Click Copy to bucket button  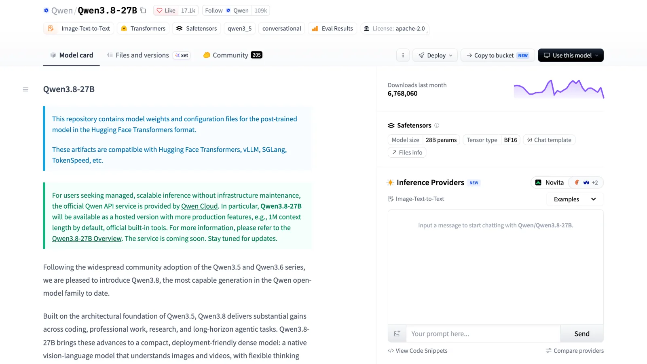point(498,55)
